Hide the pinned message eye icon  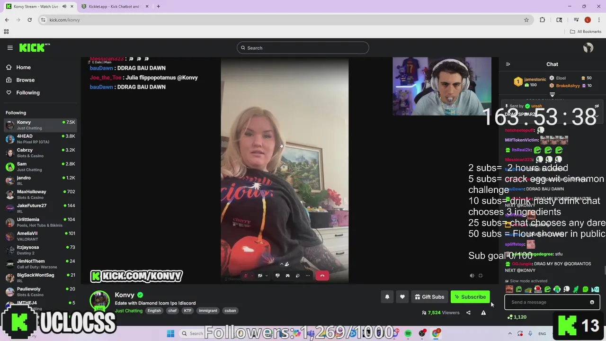tap(597, 106)
